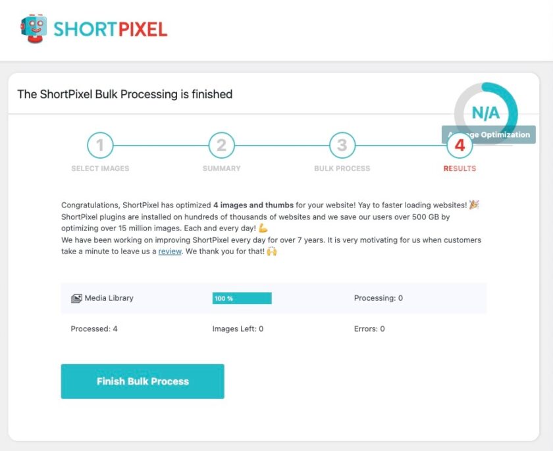Screen dimensions: 553x451
Task: Click the RESULTS step label
Action: pyautogui.click(x=459, y=169)
